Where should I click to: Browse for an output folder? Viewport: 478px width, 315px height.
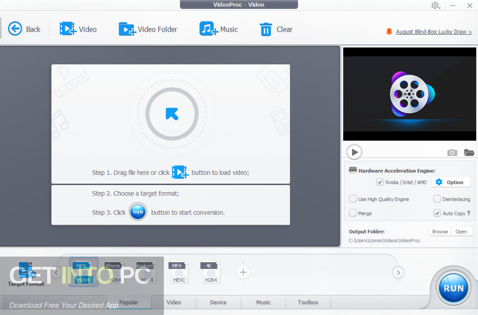[440, 232]
